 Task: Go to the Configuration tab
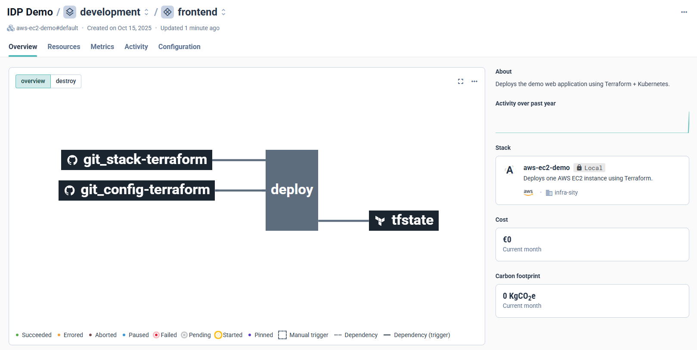[x=179, y=46]
